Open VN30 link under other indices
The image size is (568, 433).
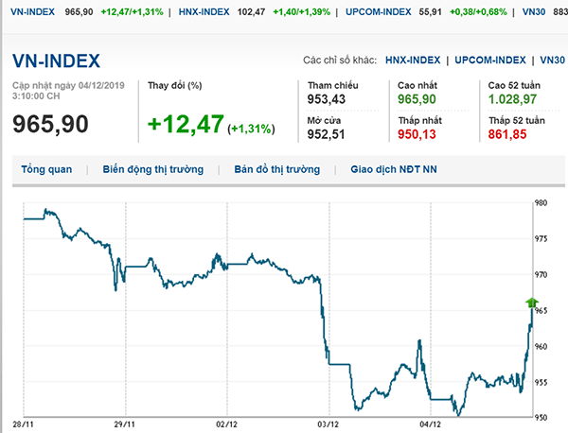pos(551,60)
